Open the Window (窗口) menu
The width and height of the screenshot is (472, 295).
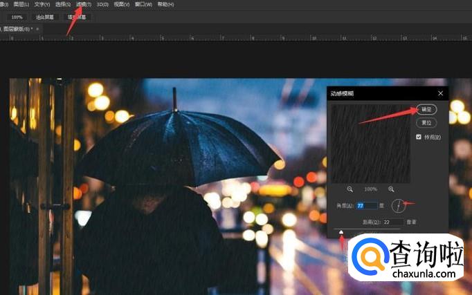tap(143, 4)
